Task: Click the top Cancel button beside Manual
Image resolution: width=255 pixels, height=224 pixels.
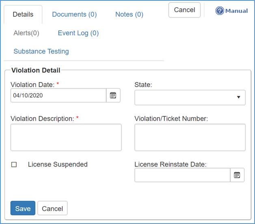Action: pyautogui.click(x=184, y=10)
